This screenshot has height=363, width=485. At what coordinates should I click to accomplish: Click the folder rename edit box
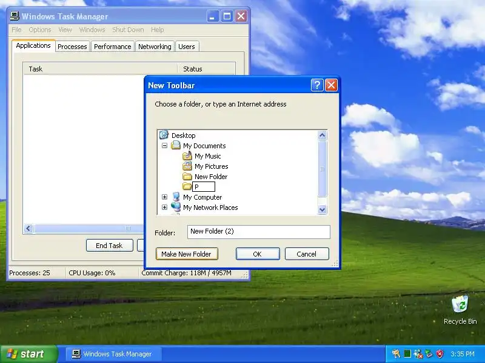click(x=204, y=186)
